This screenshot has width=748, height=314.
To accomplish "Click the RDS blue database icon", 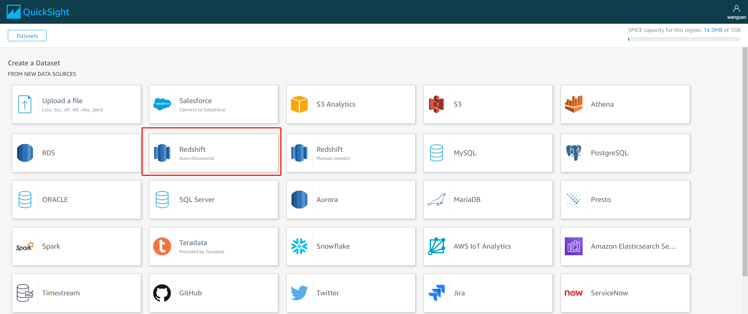I will (x=25, y=153).
